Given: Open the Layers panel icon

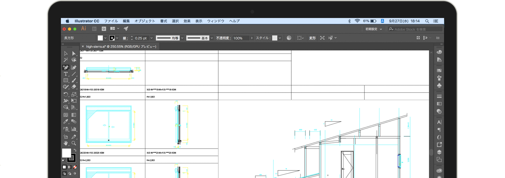Looking at the screenshot, I should [x=439, y=152].
